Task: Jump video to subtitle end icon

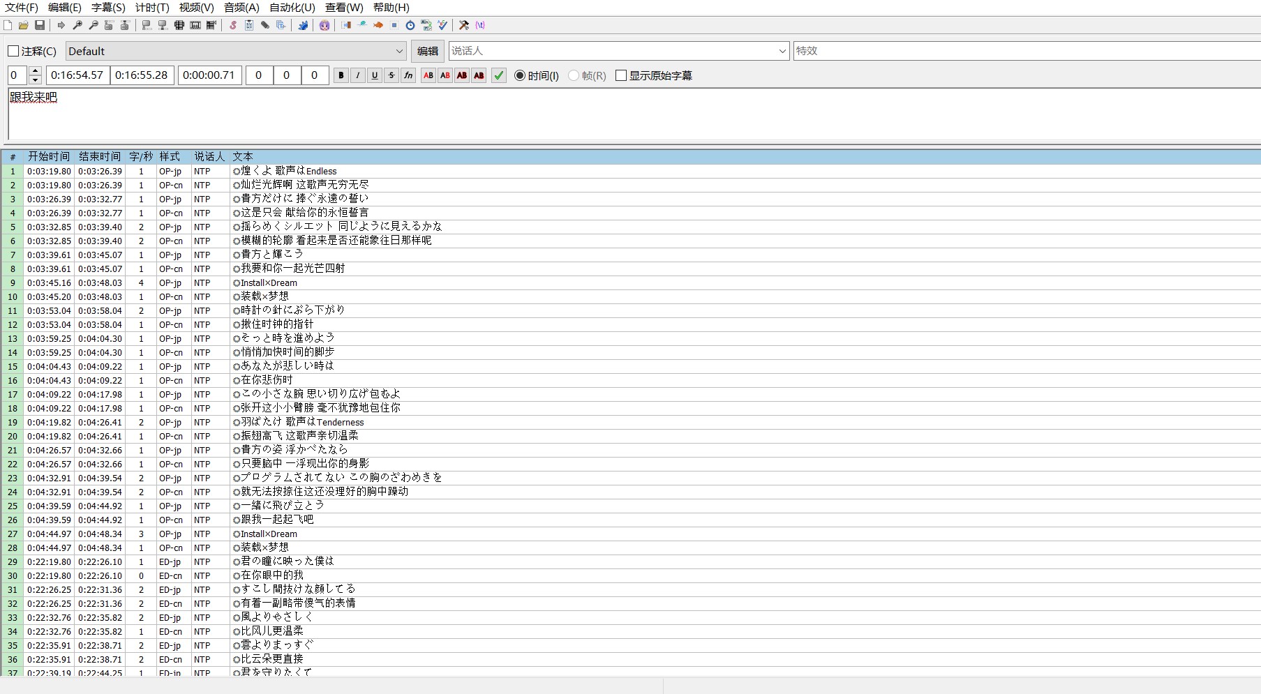Action: click(x=125, y=25)
